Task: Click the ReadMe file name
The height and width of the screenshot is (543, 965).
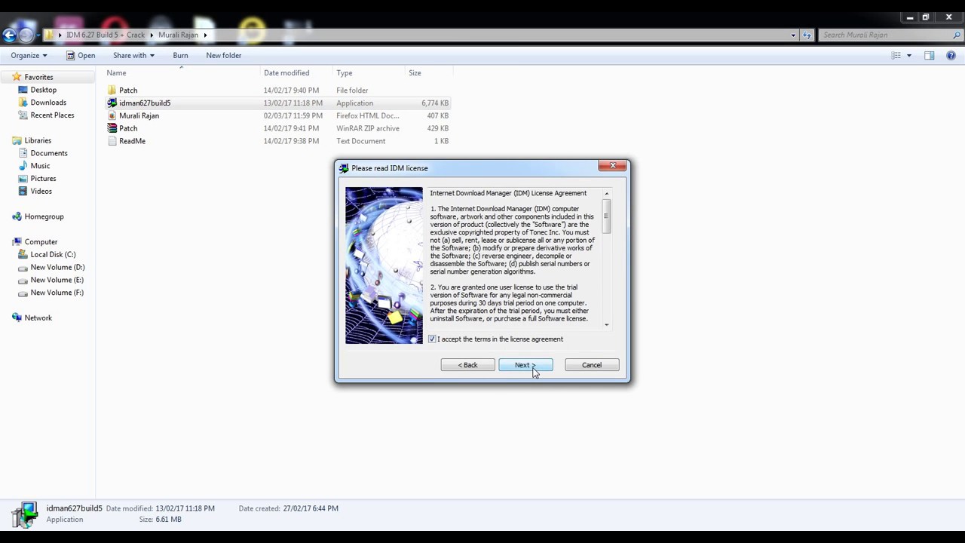Action: pos(132,141)
